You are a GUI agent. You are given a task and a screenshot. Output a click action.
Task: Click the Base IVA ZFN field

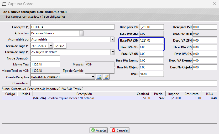click(x=151, y=40)
